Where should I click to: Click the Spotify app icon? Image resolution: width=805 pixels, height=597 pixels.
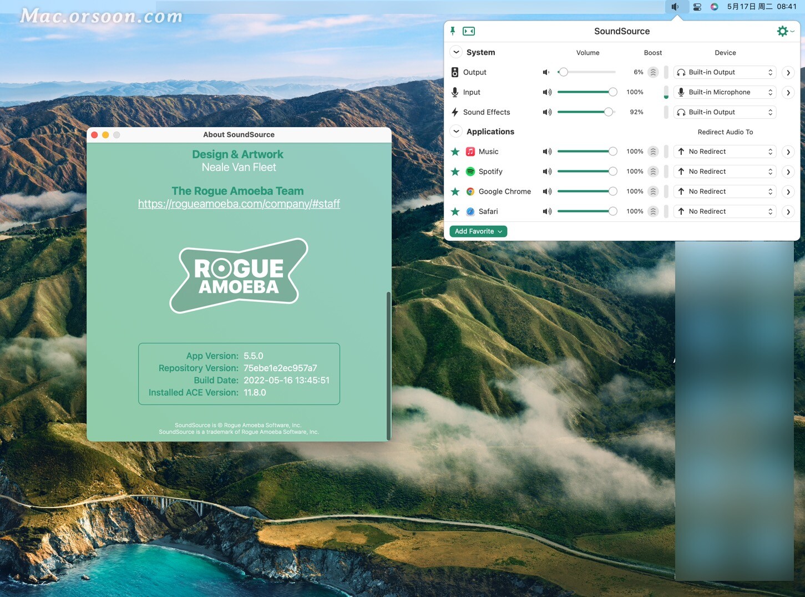click(x=470, y=171)
